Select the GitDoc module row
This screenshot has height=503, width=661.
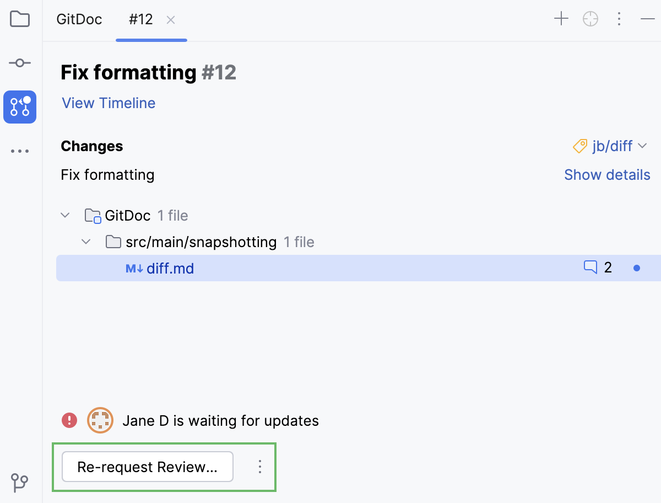pyautogui.click(x=358, y=215)
